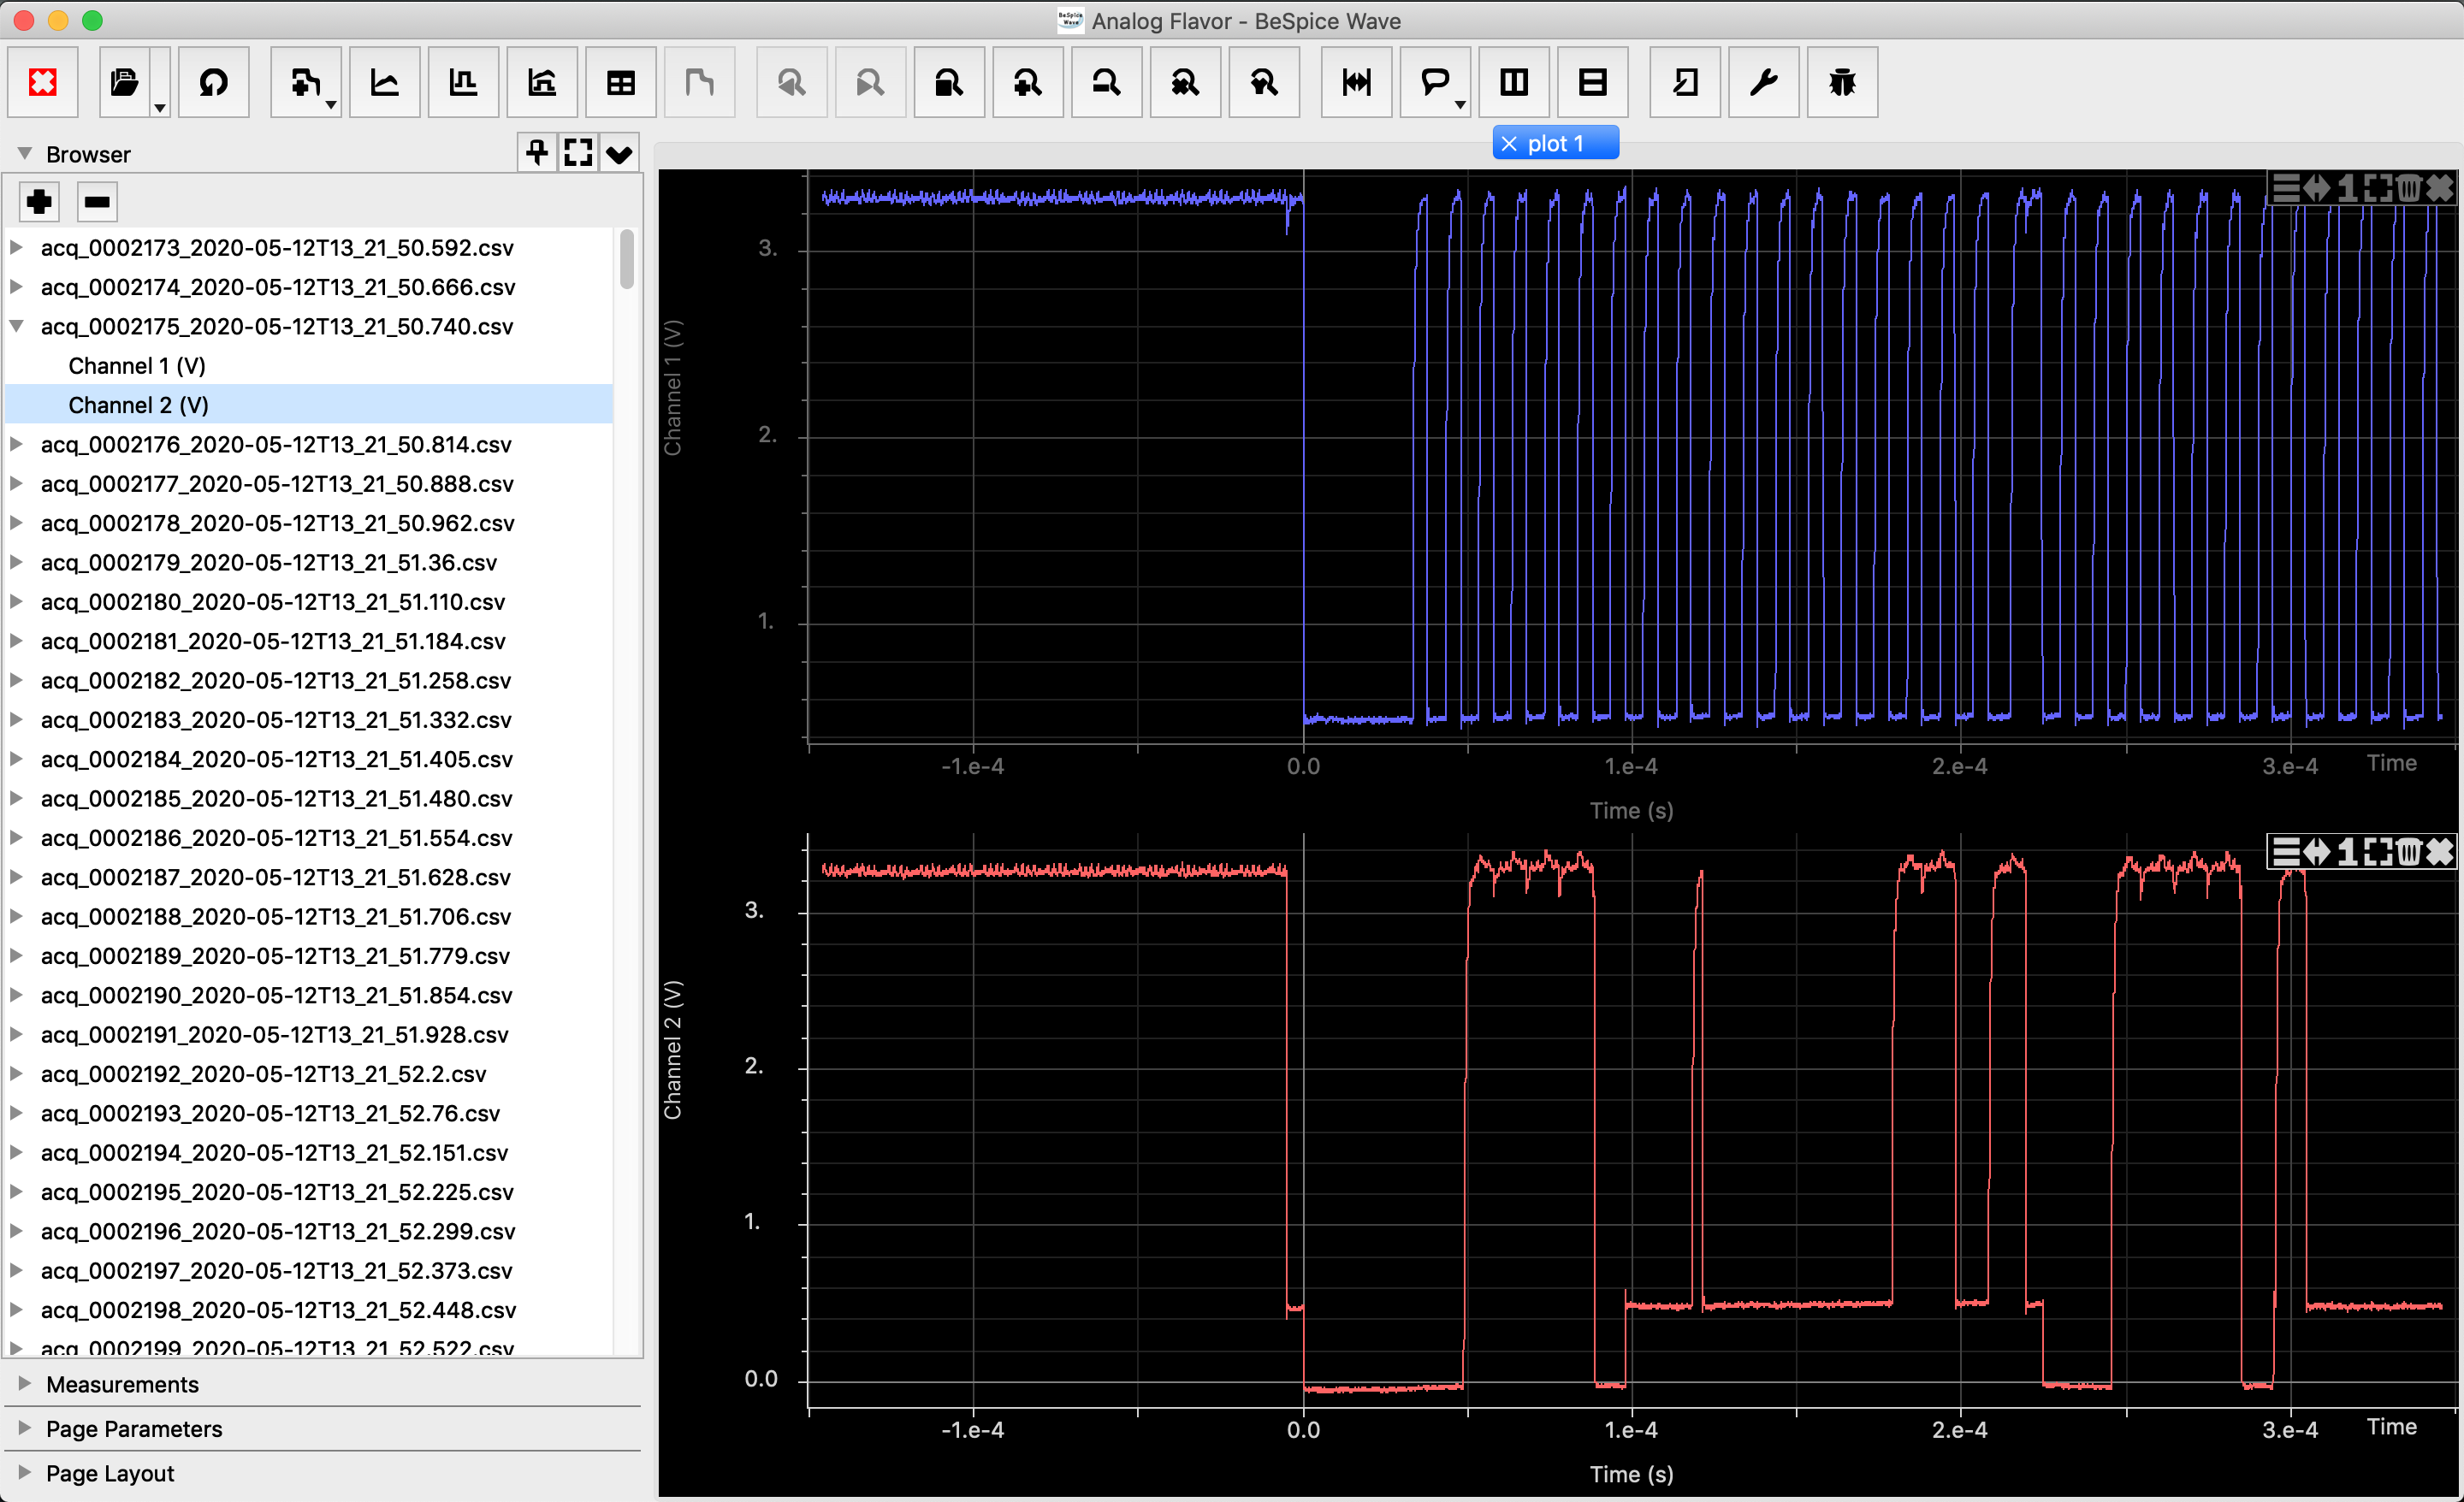This screenshot has height=1502, width=2464.
Task: Select the plot 1 tab
Action: pyautogui.click(x=1555, y=143)
